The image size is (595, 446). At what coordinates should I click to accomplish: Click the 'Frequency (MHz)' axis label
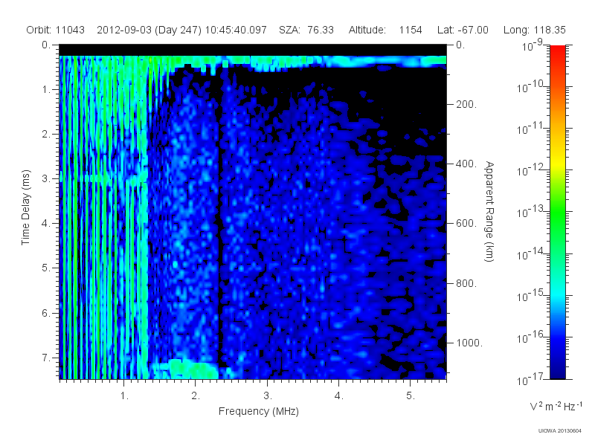[258, 412]
